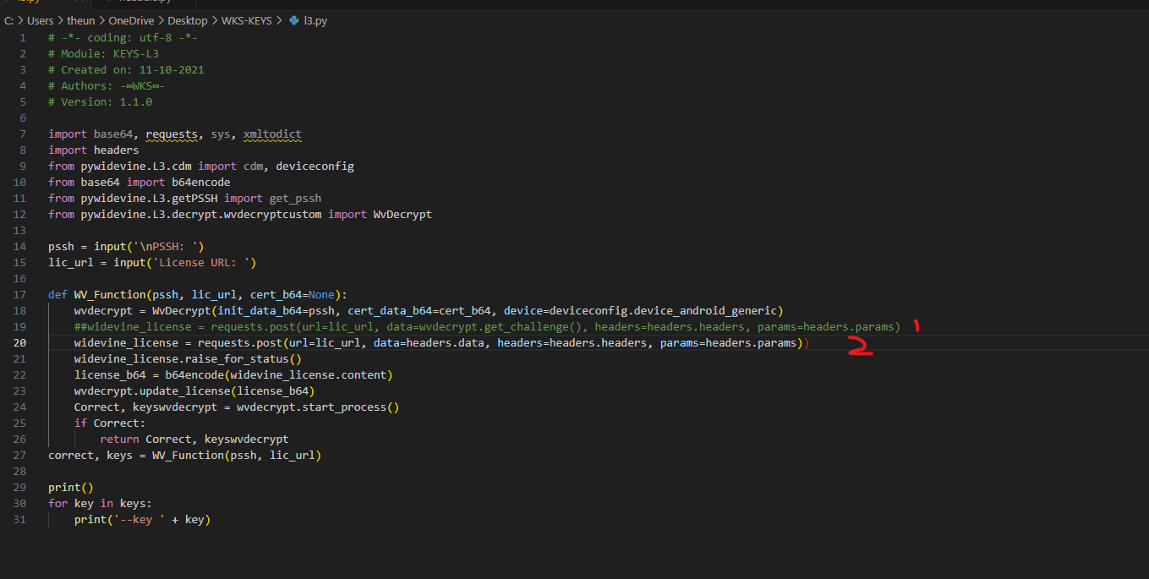
Task: Click the underlined xmltodict import
Action: tap(272, 134)
